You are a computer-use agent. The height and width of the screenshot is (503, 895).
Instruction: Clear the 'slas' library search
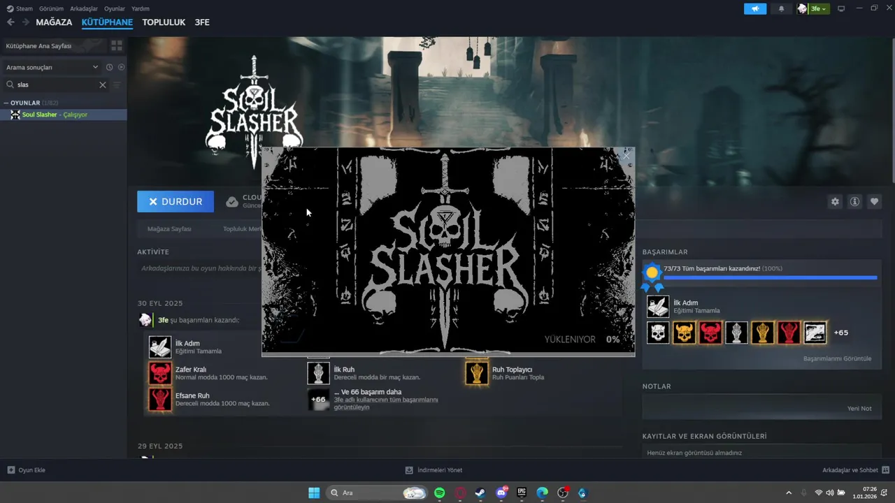pos(103,85)
